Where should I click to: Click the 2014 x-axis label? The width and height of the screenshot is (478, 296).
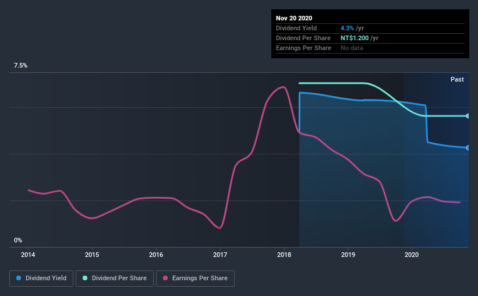pyautogui.click(x=28, y=255)
